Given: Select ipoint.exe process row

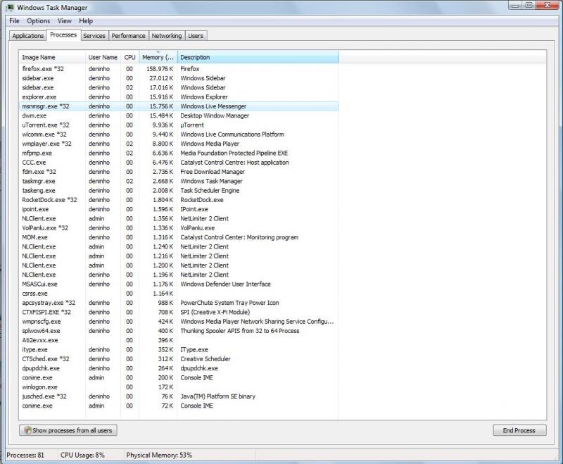Looking at the screenshot, I should tap(179, 209).
